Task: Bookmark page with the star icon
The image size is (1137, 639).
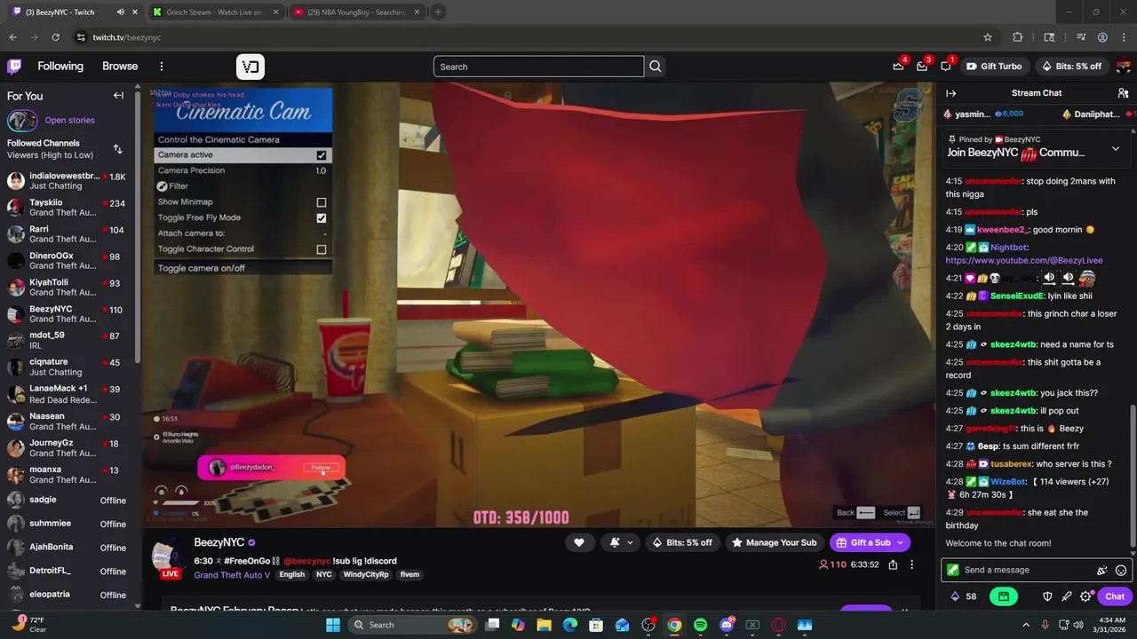Action: click(x=987, y=37)
